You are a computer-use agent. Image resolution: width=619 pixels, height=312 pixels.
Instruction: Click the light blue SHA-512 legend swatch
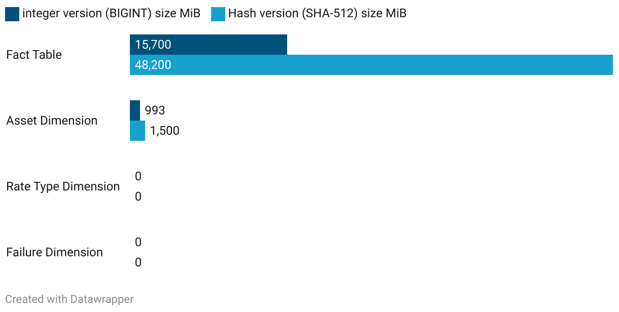[218, 14]
